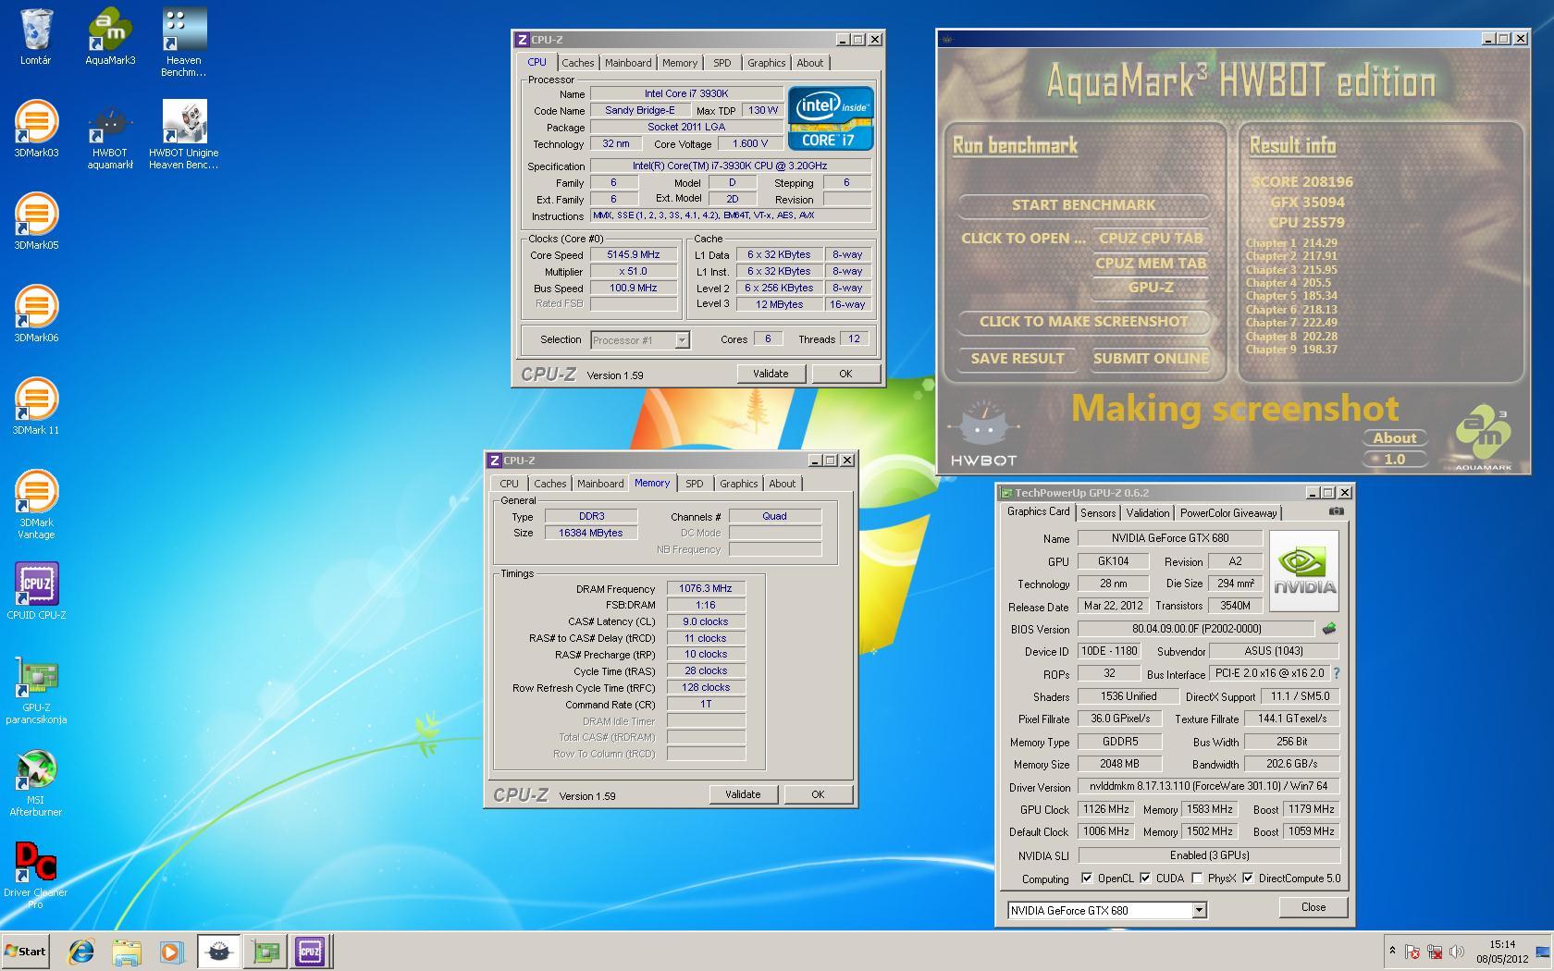Open the 3DMark 11 desktop shortcut
The image size is (1554, 971).
point(35,407)
